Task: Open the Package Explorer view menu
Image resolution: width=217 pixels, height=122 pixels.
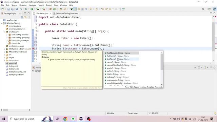Action: [29, 17]
